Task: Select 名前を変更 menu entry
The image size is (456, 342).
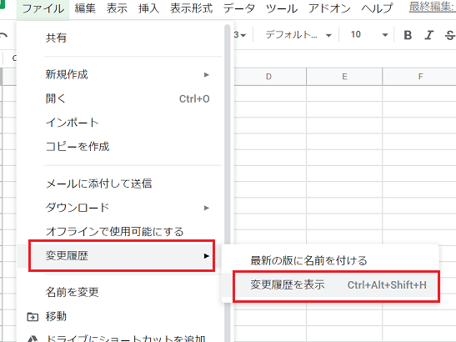Action: 121,292
